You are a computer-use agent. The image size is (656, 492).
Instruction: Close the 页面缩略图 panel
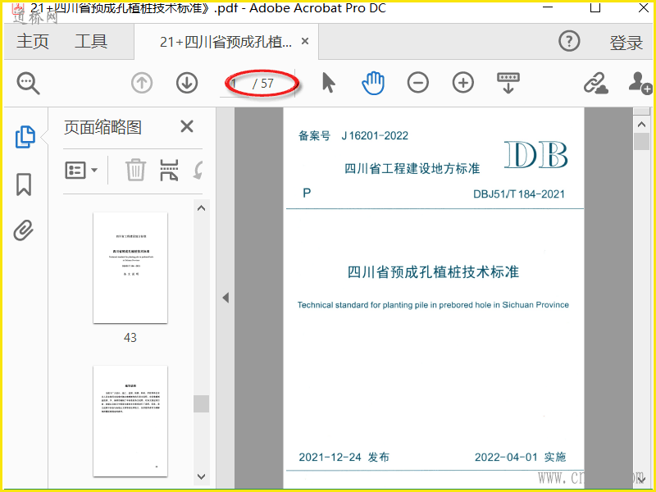point(187,126)
